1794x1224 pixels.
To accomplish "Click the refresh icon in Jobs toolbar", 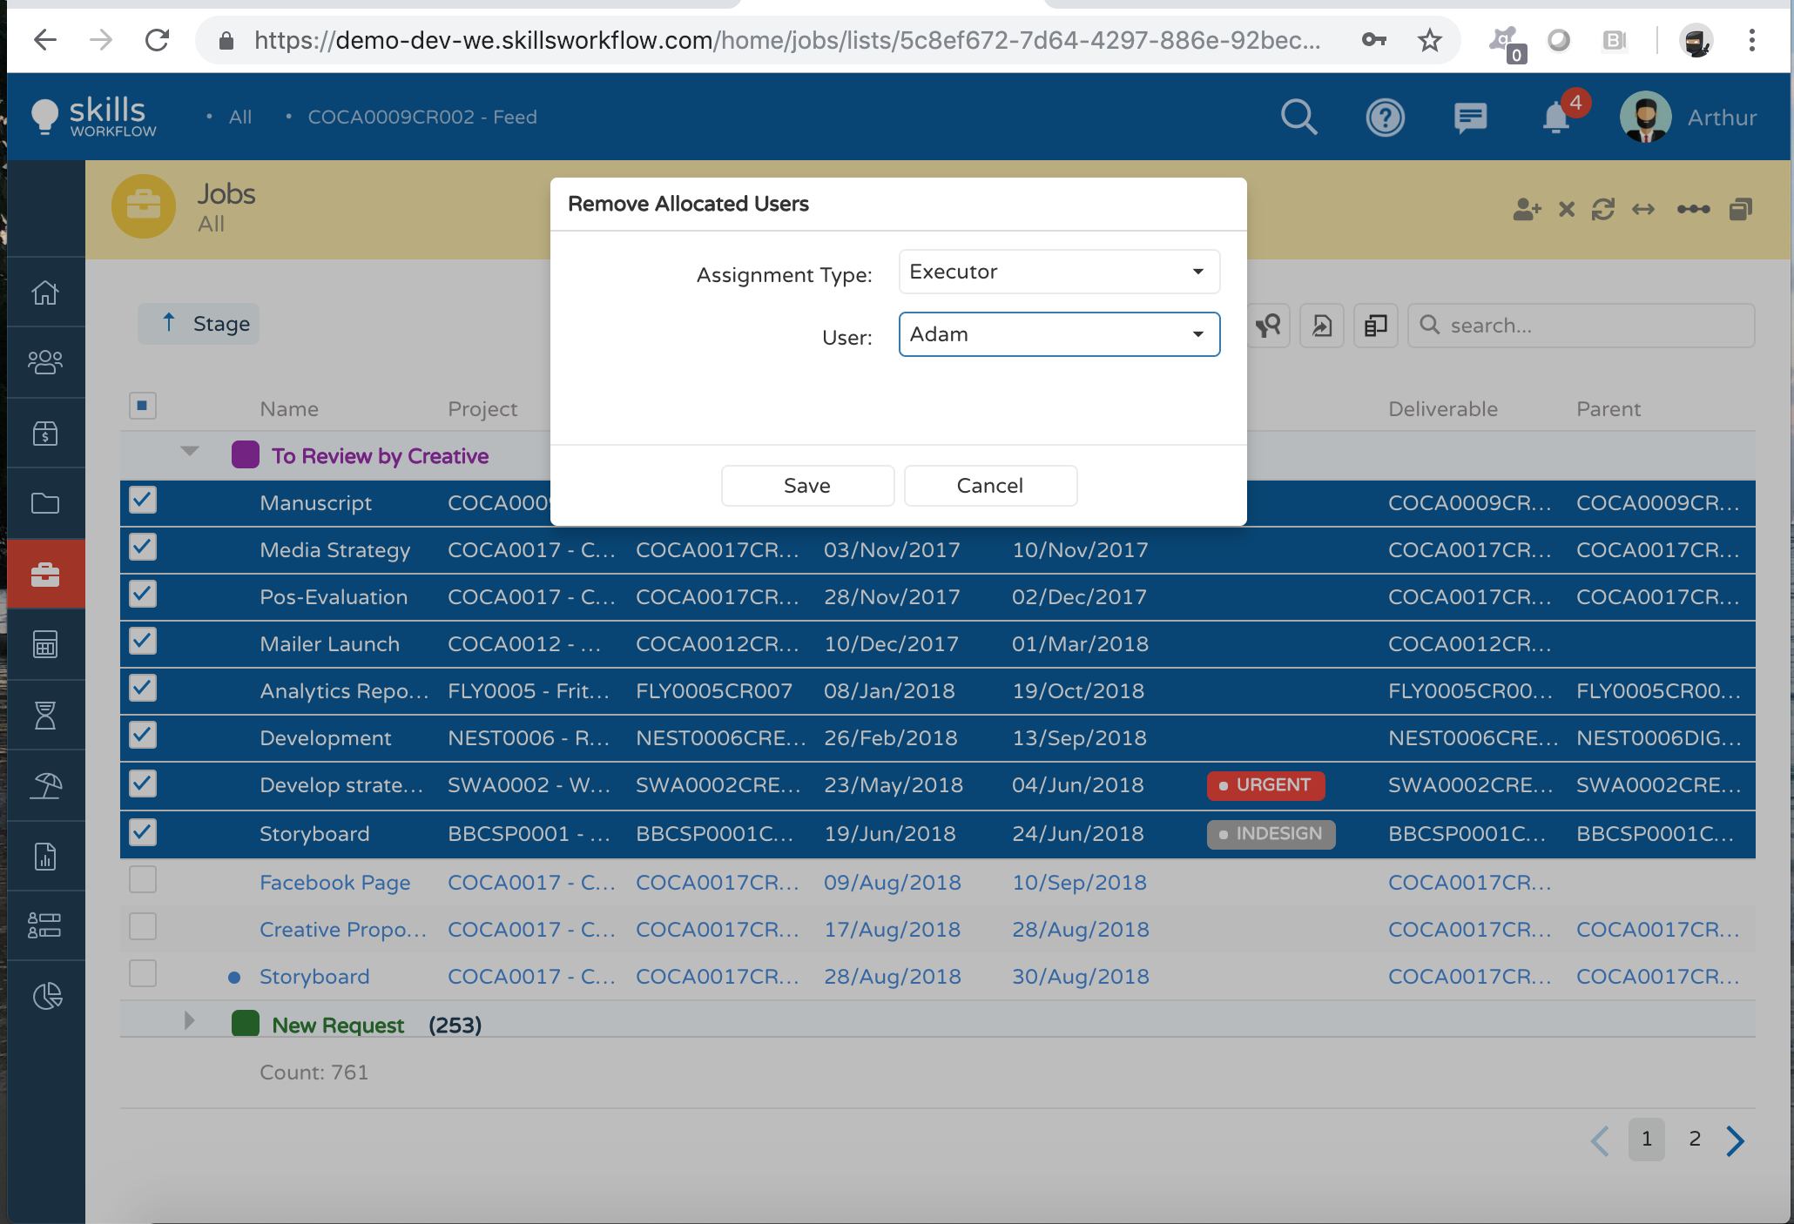I will pyautogui.click(x=1604, y=209).
